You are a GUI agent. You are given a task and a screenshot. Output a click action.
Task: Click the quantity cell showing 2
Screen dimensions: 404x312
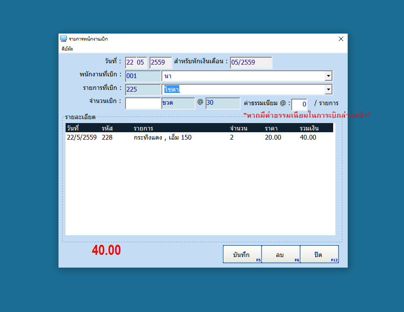[x=232, y=137]
